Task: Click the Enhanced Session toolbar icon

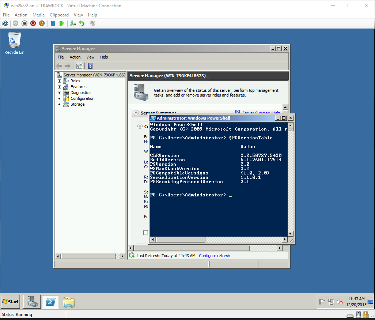Action: 92,23
